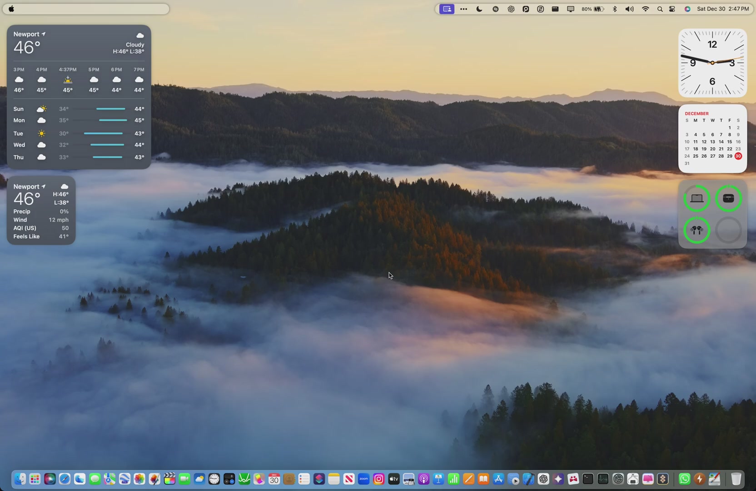Open Final Cut Pro from dock
The width and height of the screenshot is (756, 491).
[169, 479]
